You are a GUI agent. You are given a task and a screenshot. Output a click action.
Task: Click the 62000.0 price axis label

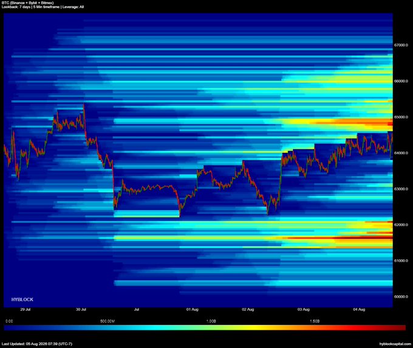click(401, 225)
